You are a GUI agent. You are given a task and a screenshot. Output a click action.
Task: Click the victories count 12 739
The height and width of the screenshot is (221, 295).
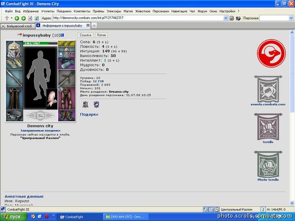(x=98, y=82)
